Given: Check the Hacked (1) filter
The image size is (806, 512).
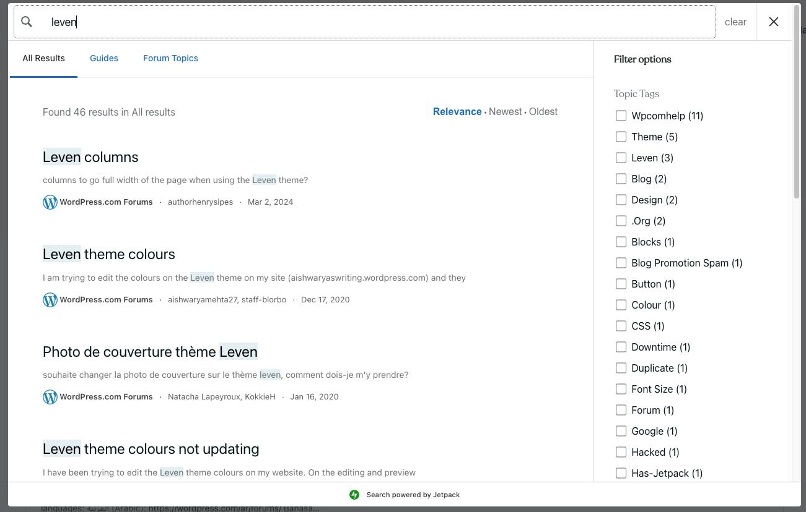Looking at the screenshot, I should click(x=621, y=452).
